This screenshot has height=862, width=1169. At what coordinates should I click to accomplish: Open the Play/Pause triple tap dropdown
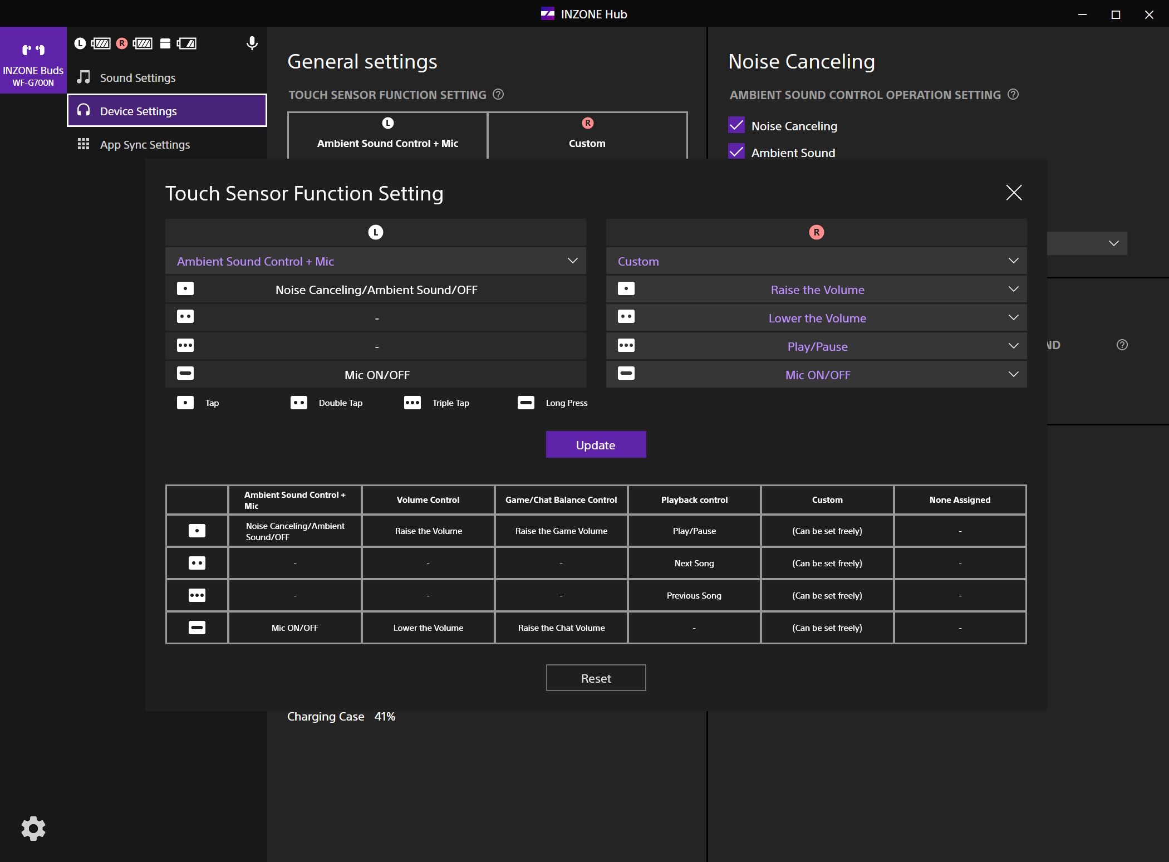(x=816, y=346)
